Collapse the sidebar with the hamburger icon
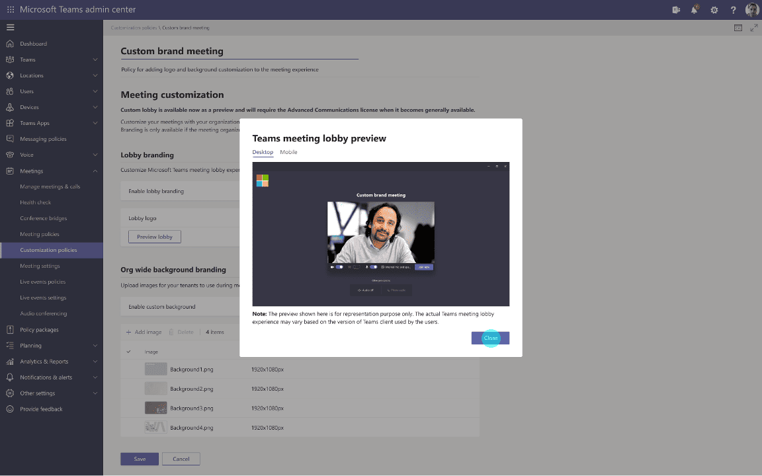Screen dimensions: 762x476 [x=10, y=27]
